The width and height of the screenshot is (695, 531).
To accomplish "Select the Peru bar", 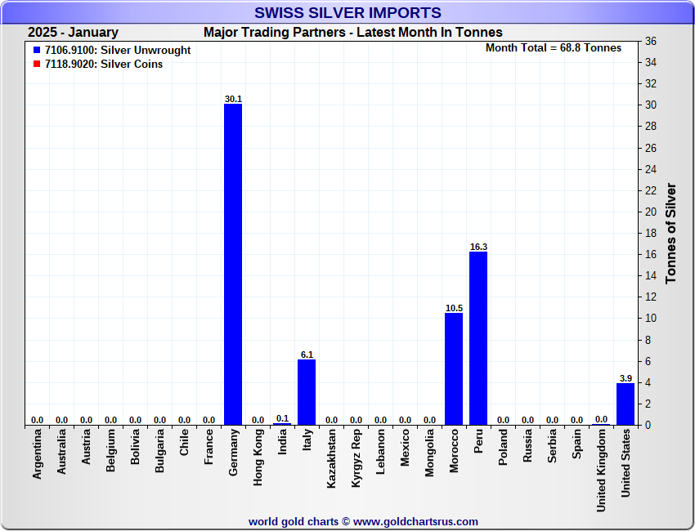I will [478, 337].
